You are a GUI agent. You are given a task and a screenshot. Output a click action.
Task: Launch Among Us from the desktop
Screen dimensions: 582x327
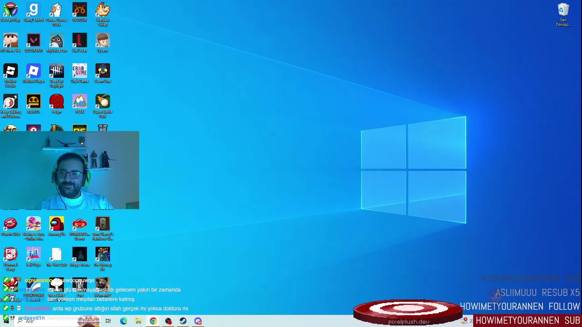[x=56, y=226]
